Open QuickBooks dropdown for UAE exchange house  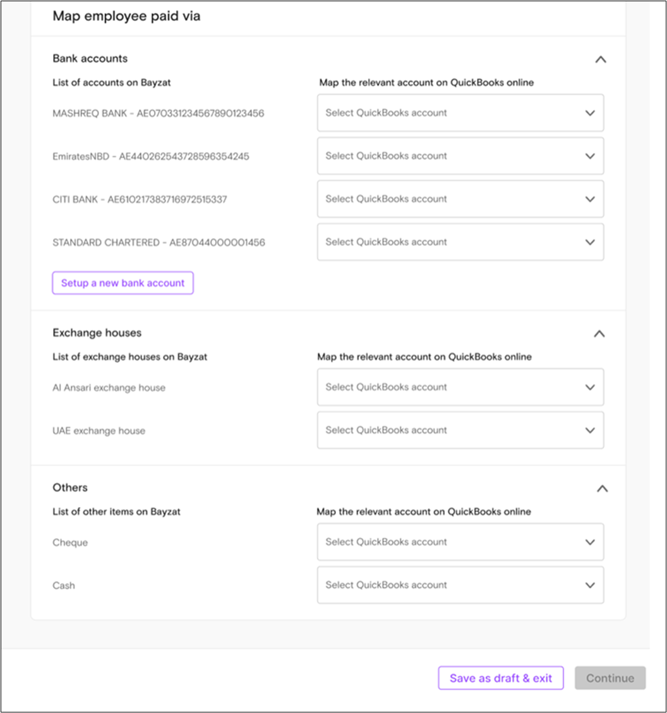click(460, 430)
